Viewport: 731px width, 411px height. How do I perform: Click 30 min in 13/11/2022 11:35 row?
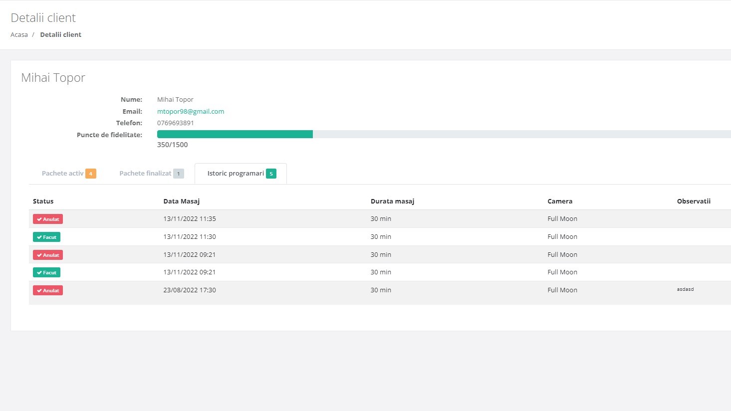point(381,218)
